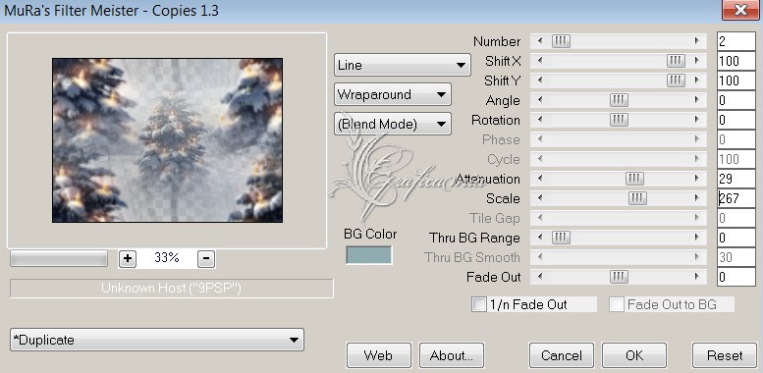Click the Rotation slider thumb

619,120
